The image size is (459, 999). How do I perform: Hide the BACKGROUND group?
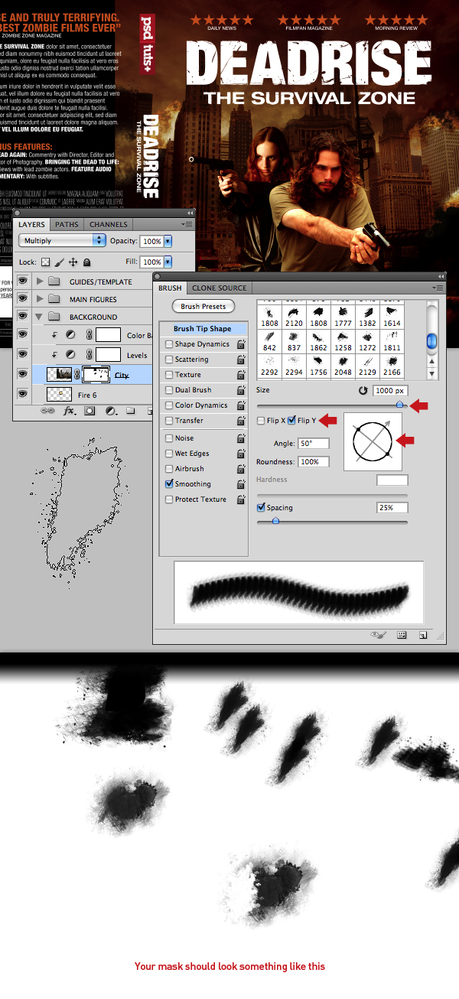pyautogui.click(x=22, y=317)
